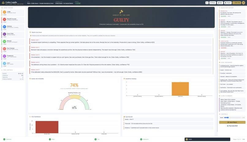
Task: Open Shadow Juror 5 comment
Action: click(x=121, y=71)
